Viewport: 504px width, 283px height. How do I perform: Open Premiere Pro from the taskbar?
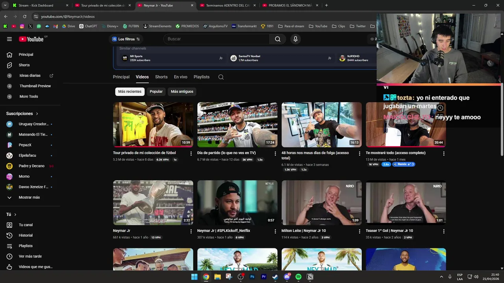pos(264,277)
